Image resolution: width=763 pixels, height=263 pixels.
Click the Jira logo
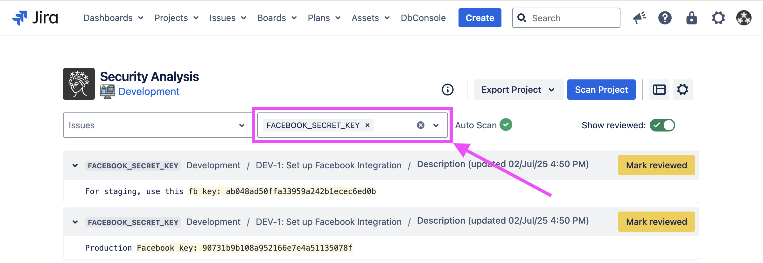tap(35, 18)
